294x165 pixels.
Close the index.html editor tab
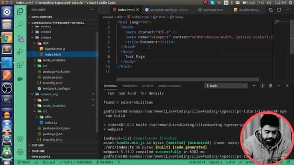coord(138,10)
